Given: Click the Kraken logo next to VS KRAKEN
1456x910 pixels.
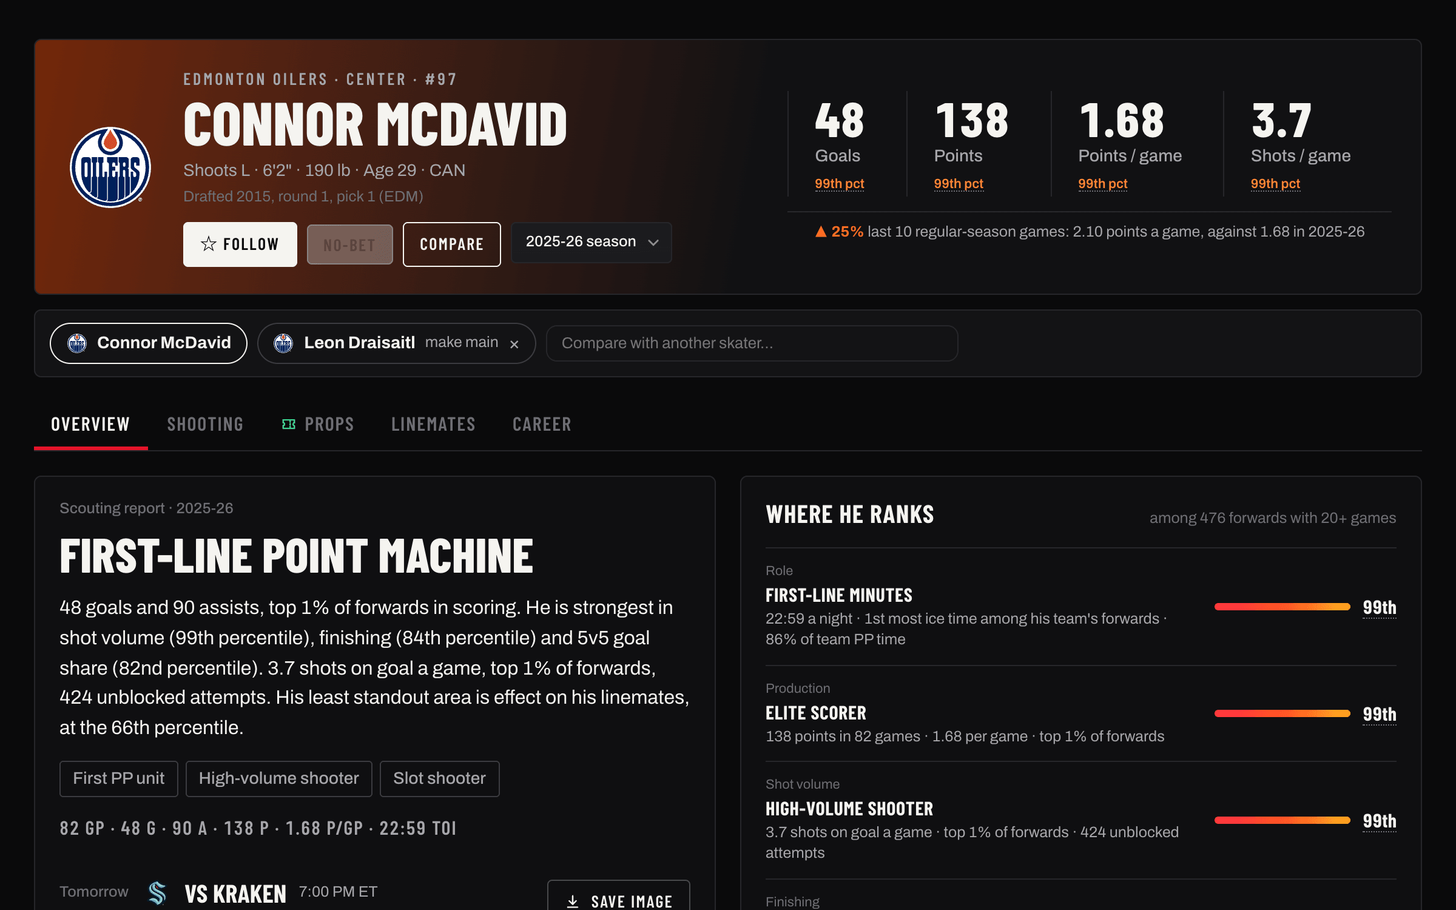Looking at the screenshot, I should pos(157,893).
